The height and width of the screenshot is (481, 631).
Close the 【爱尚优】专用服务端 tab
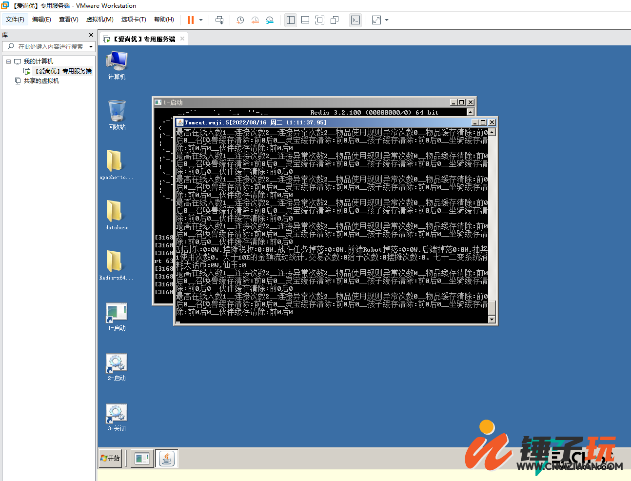(182, 39)
